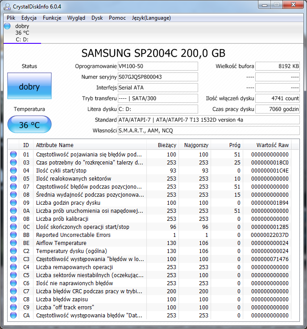
Task: Click the status orb for row 09 power-on hours
Action: 13,202
